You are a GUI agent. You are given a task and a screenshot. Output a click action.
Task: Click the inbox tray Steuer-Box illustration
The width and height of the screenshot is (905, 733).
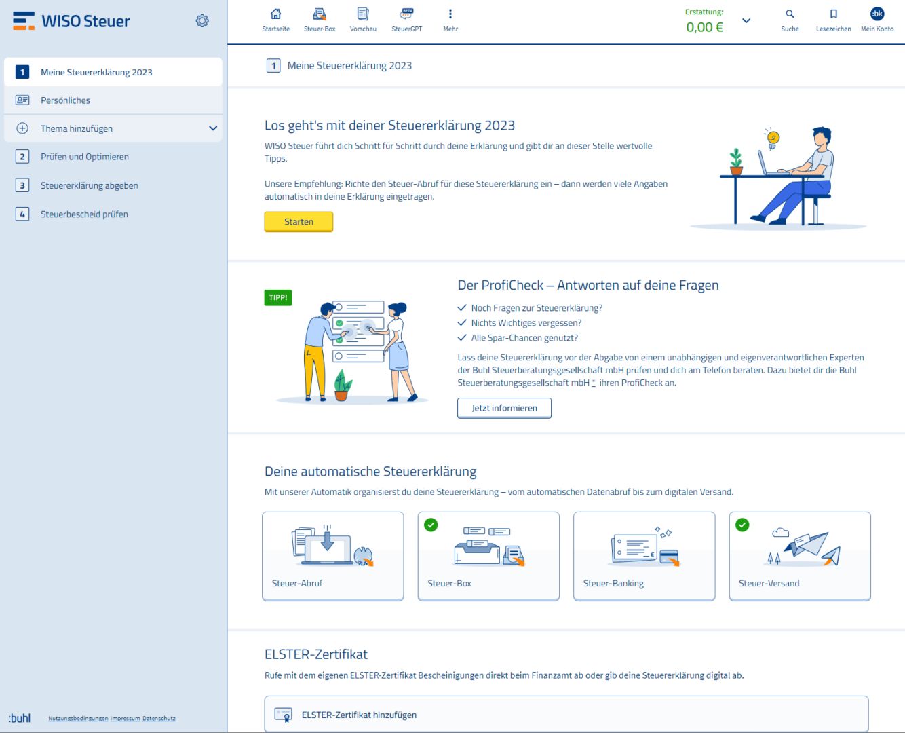[489, 546]
